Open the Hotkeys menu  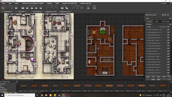click(x=49, y=4)
